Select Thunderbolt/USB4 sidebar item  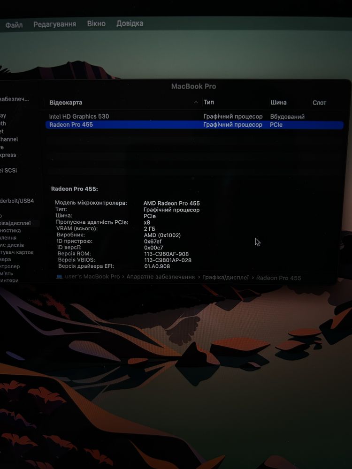point(17,201)
